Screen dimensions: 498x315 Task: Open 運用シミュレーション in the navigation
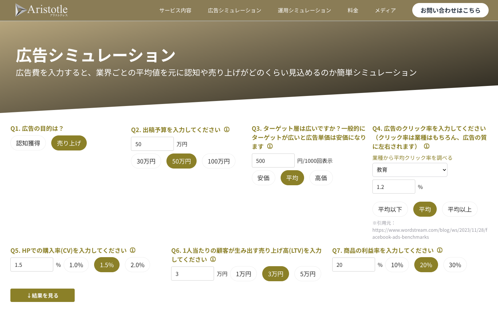click(304, 10)
